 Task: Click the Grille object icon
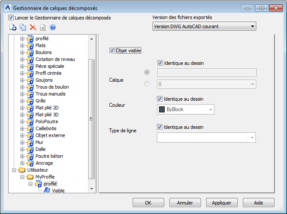tap(30, 101)
